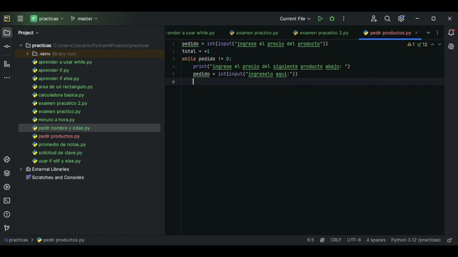Open warnings indicator showing 1 warning
This screenshot has height=257, width=458.
point(411,45)
